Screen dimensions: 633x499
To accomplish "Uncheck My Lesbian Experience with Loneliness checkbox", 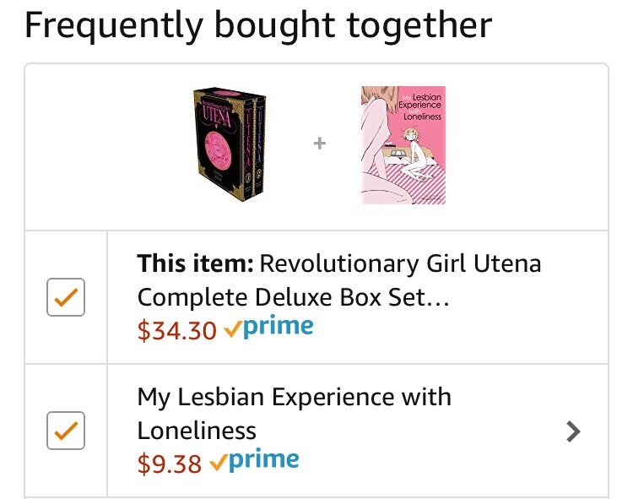I will (66, 431).
